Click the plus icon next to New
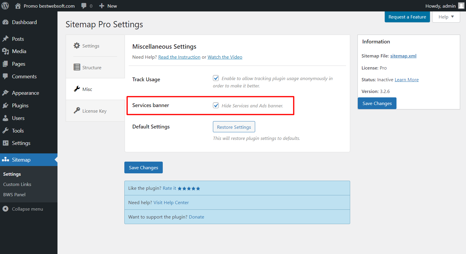The width and height of the screenshot is (466, 254). pyautogui.click(x=102, y=6)
